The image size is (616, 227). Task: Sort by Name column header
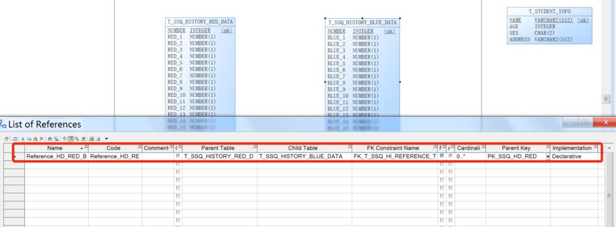click(x=55, y=148)
